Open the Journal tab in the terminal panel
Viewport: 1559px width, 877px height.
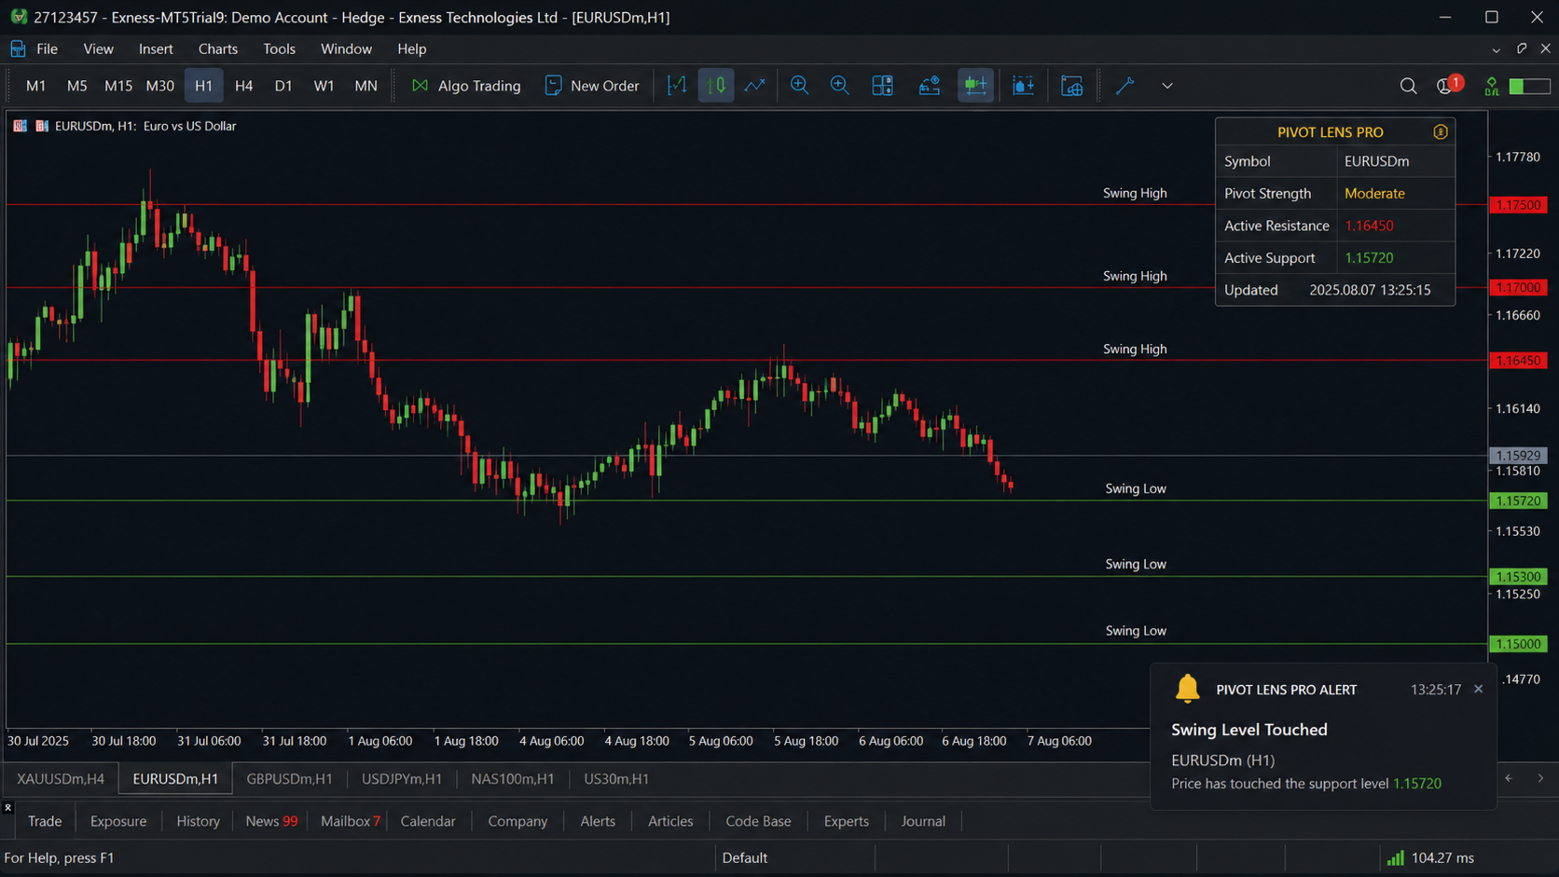click(x=923, y=821)
